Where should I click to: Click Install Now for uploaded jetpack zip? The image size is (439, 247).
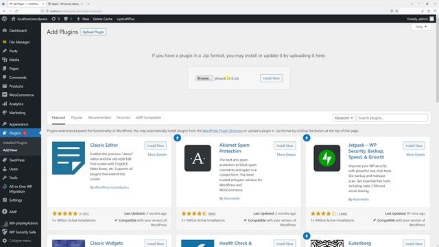pos(271,78)
